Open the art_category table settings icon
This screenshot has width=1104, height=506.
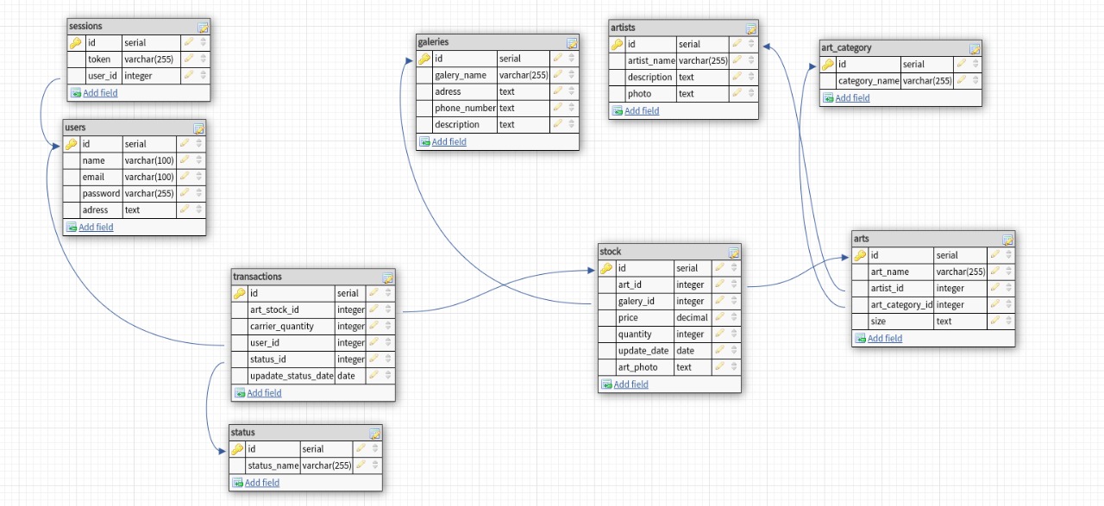[975, 48]
